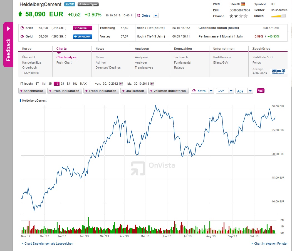This screenshot has height=251, width=292.
Task: Click the HeidelbergCement legend color marker
Action: point(21,101)
